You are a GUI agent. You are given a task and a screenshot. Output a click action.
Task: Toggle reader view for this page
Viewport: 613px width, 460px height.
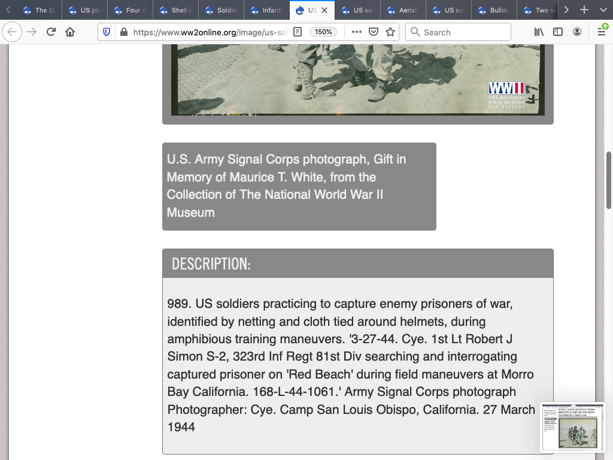click(x=298, y=32)
